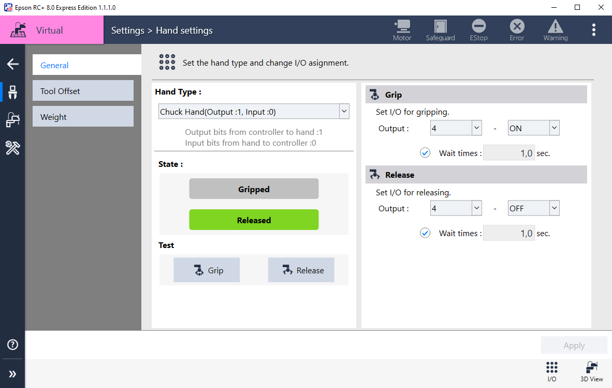Click the Warning status icon
This screenshot has width=612, height=388.
tap(556, 30)
